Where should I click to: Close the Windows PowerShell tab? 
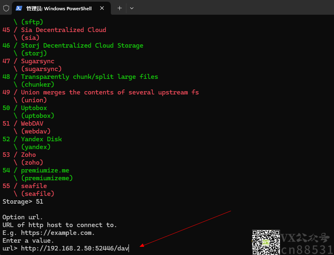(x=102, y=8)
